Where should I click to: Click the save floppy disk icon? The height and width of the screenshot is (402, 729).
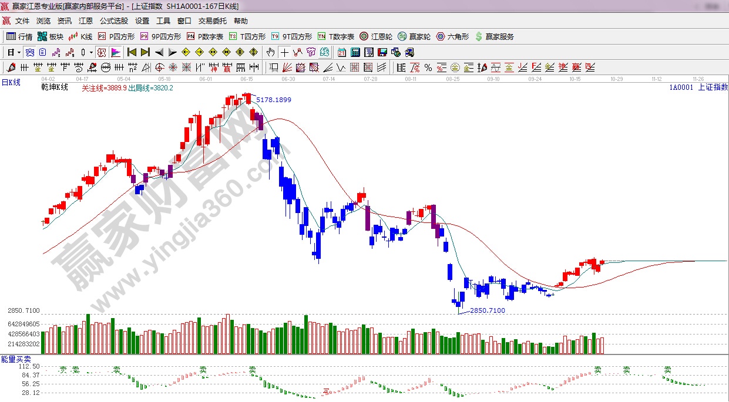tap(382, 52)
